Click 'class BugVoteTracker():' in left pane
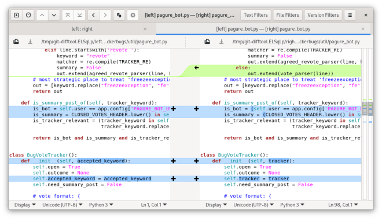382x219 pixels. click(x=43, y=155)
